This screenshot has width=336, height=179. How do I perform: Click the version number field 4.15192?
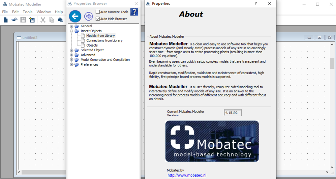tap(233, 113)
